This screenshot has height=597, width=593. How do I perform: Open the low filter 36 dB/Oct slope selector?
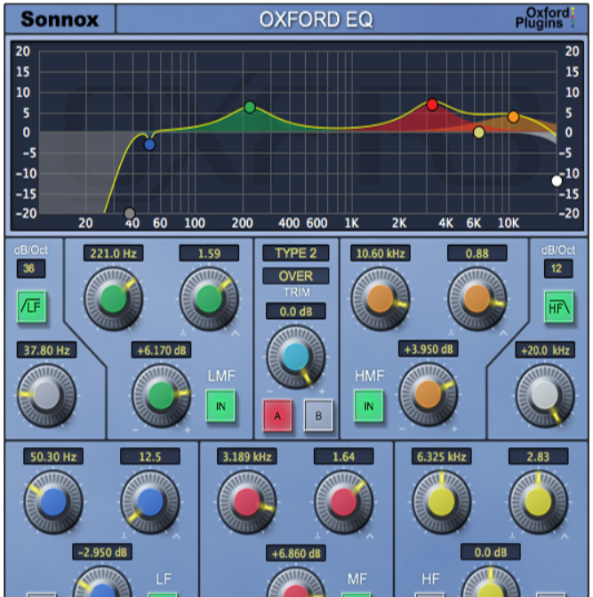tap(31, 268)
